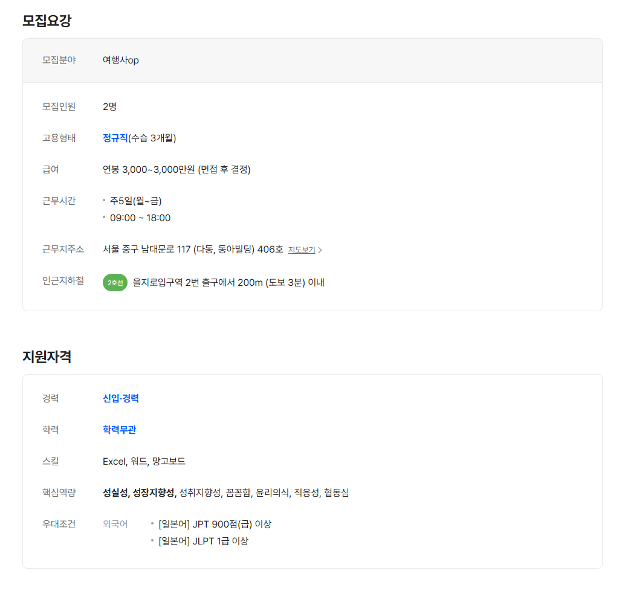
Task: Click the JPT 900점(급) 이상 bullet item
Action: (215, 524)
